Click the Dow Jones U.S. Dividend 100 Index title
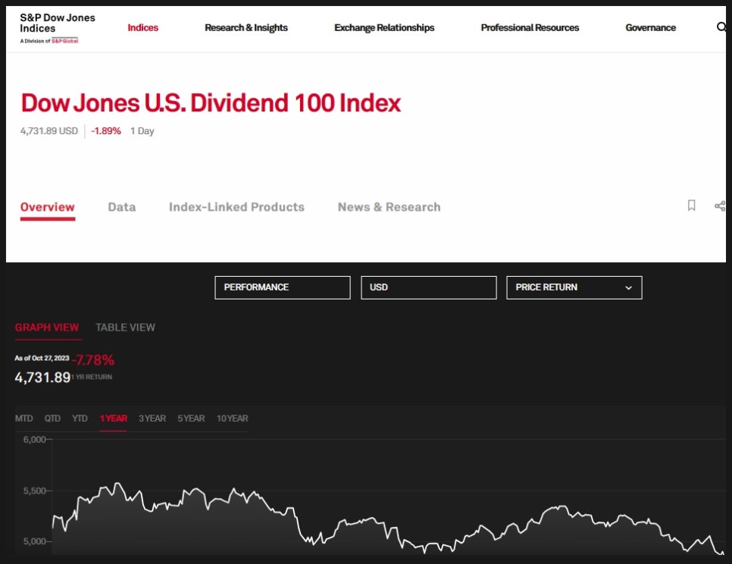 tap(211, 103)
